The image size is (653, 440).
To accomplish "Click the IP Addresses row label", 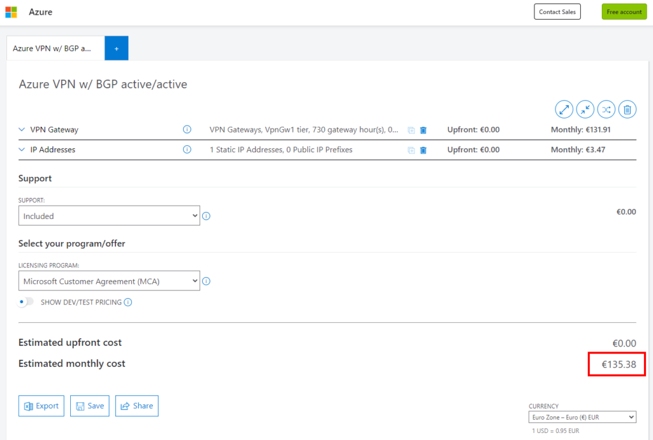I will click(53, 149).
